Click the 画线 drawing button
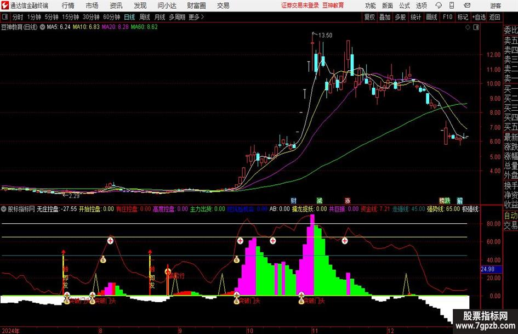518x334 pixels. tap(431, 17)
